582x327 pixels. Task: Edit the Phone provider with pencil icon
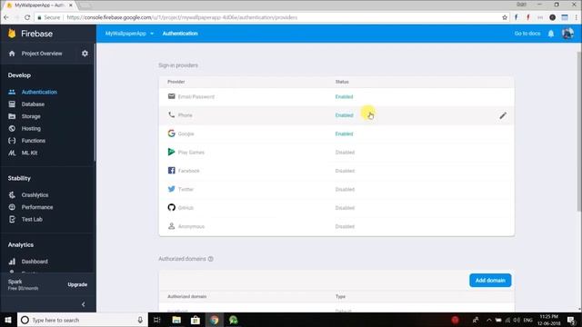(503, 115)
